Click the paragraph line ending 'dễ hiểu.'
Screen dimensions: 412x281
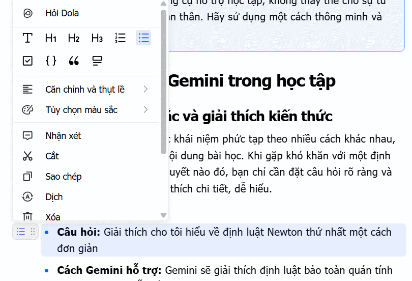pos(221,189)
